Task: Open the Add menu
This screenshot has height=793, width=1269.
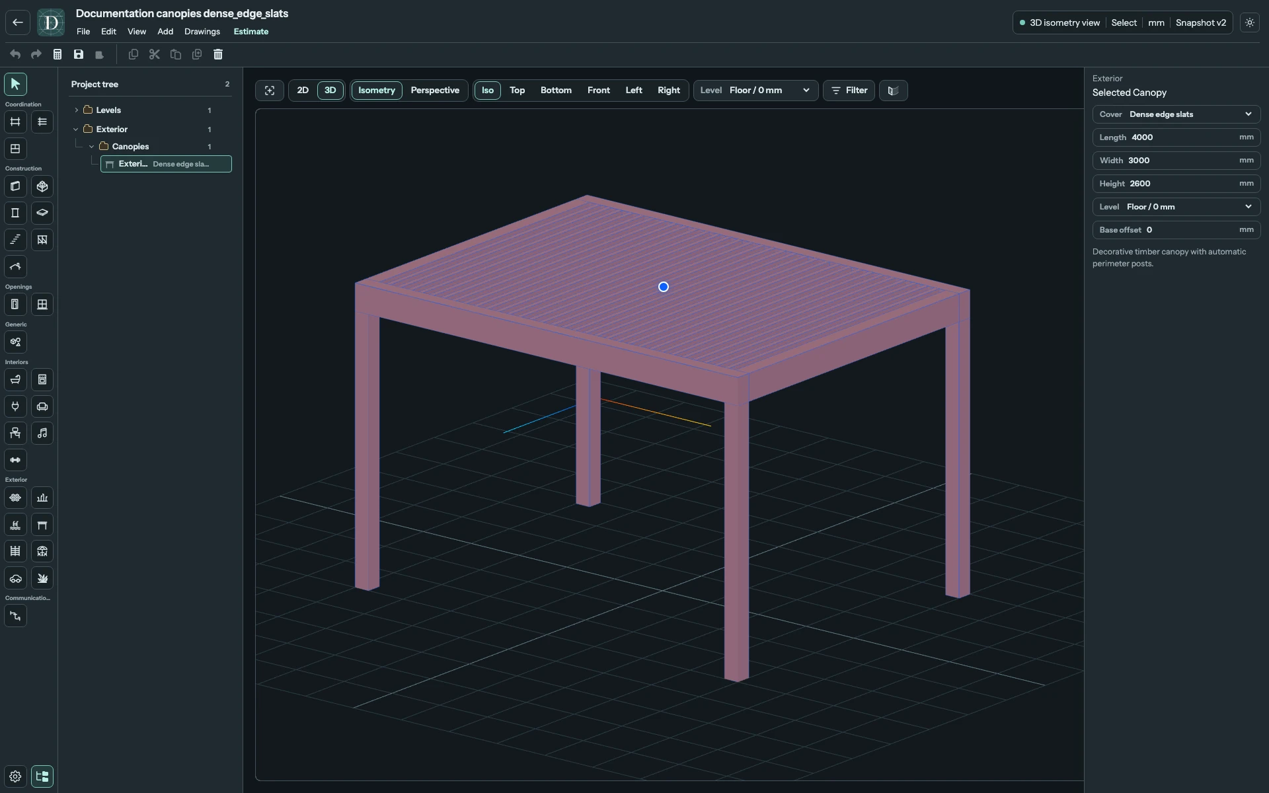Action: point(165,32)
